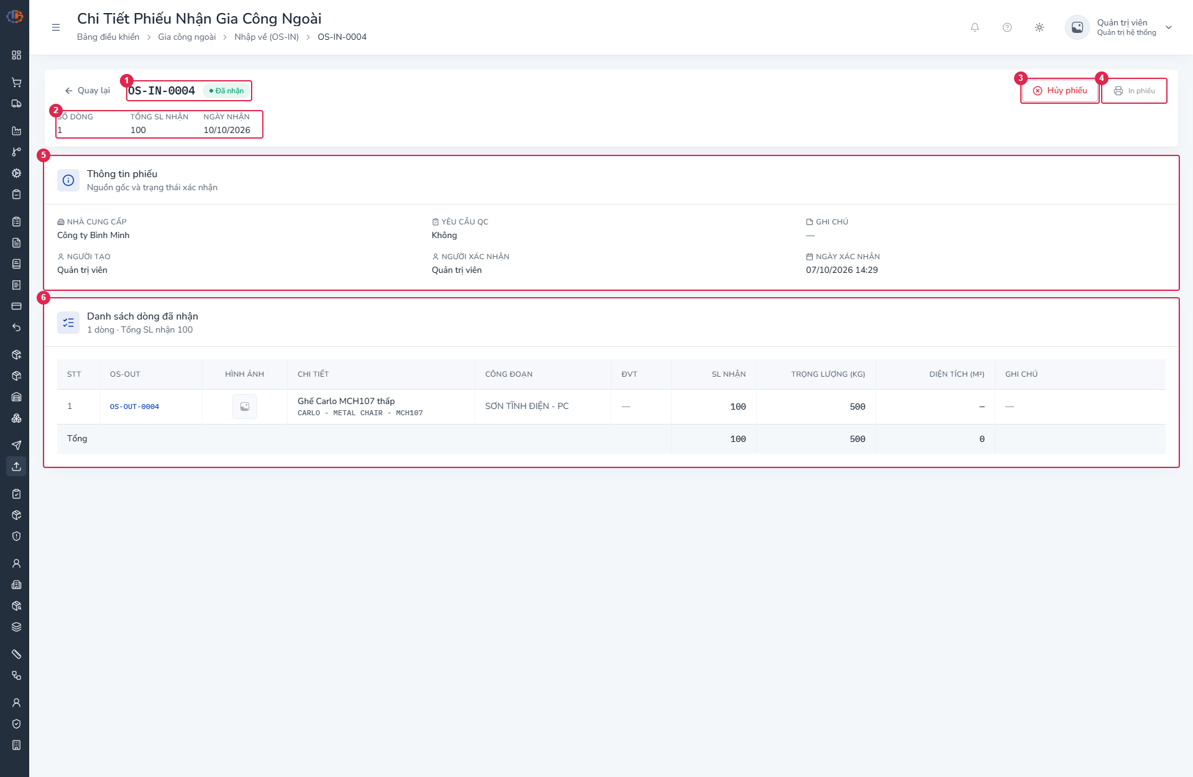Open the shield check sidebar icon
This screenshot has width=1193, height=777.
coord(17,724)
